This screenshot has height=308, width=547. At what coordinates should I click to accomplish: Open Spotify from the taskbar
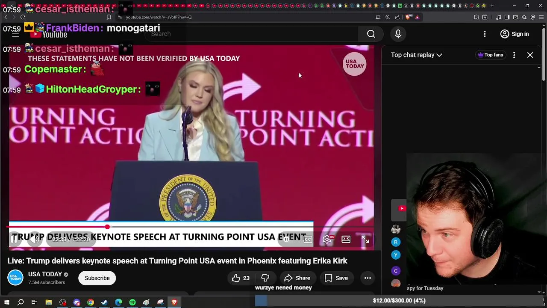[132, 302]
